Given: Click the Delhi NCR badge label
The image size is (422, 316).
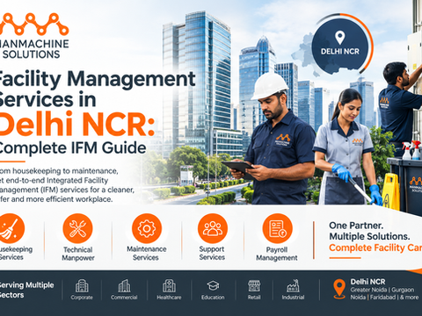Looking at the screenshot, I should coord(340,52).
